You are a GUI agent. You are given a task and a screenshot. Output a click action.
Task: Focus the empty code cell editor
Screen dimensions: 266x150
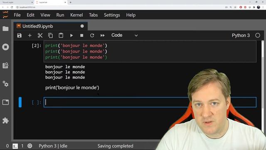tap(150, 102)
